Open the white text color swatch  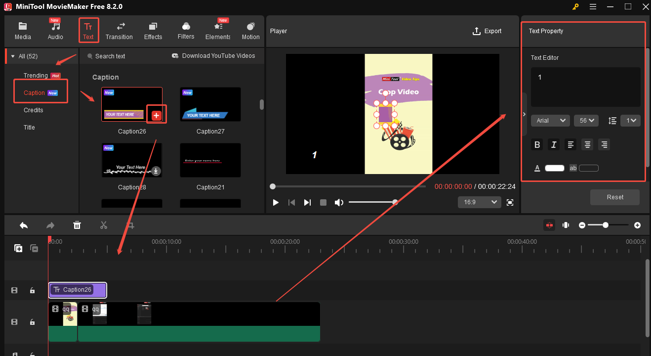pos(554,168)
